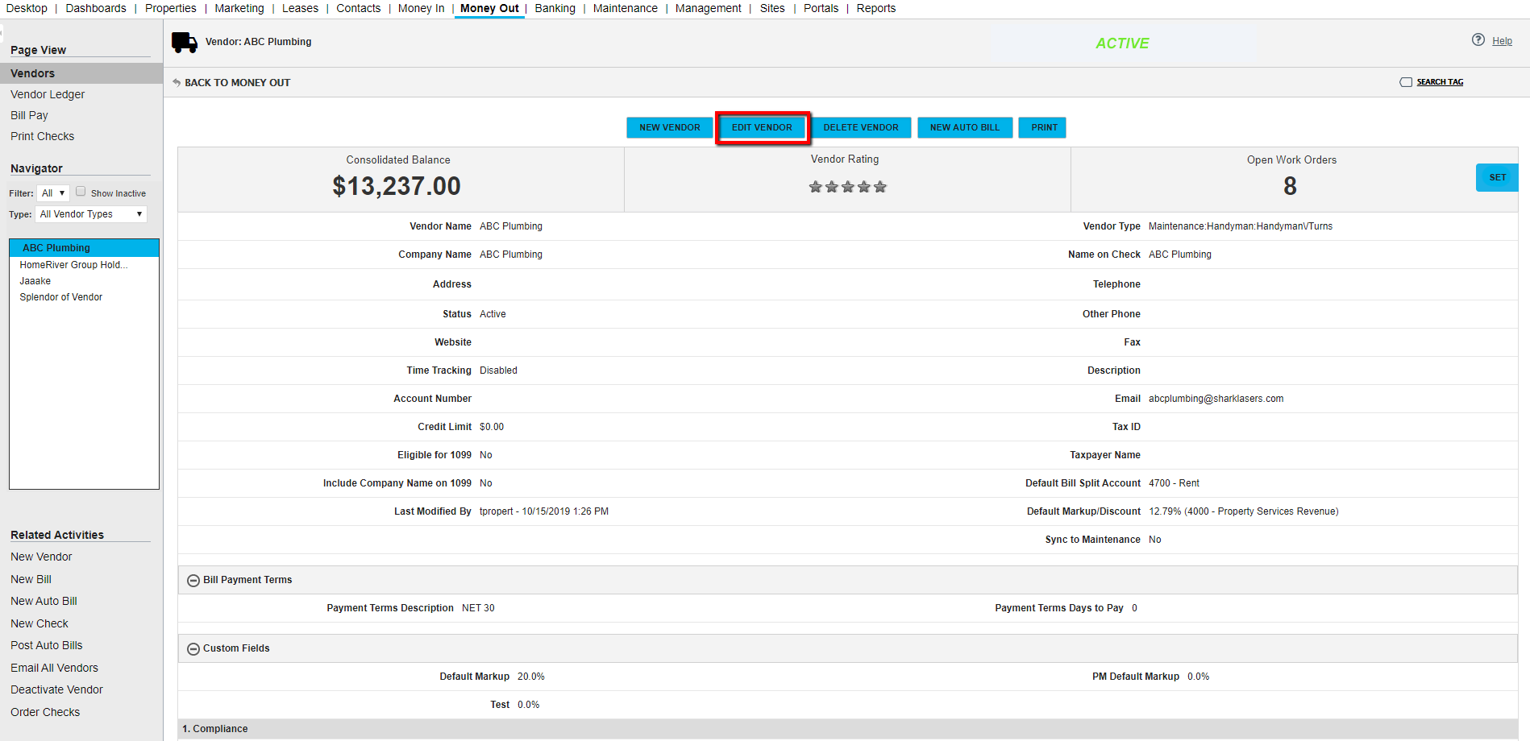Screen dimensions: 1530x741
Task: Click the back arrow beside Back to Money Out
Action: [177, 82]
